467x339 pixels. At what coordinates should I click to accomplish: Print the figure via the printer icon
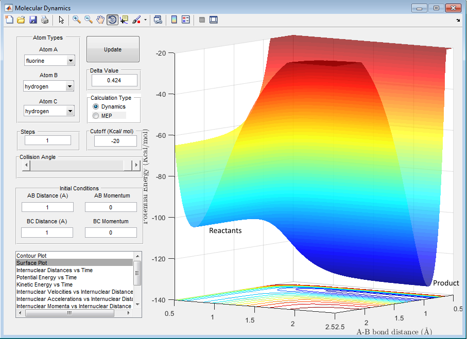[x=45, y=20]
